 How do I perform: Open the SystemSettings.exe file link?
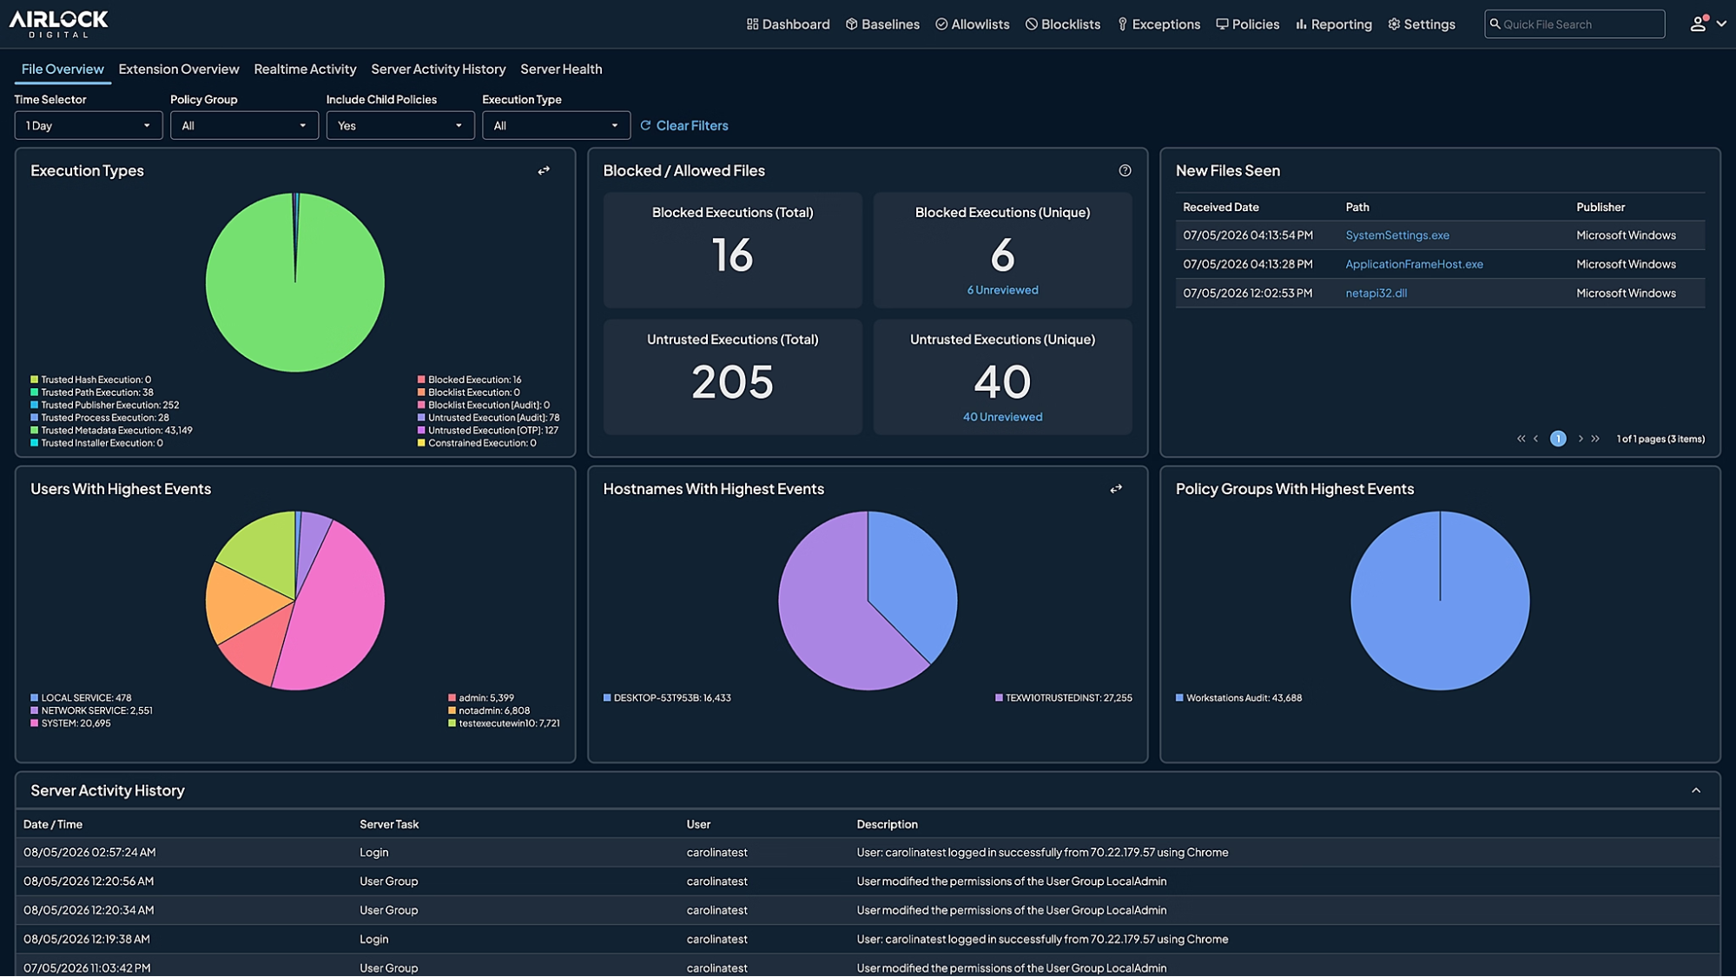point(1397,235)
